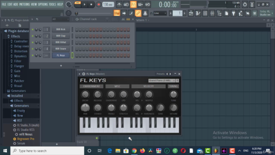Open the plugin picker plug icon
The width and height of the screenshot is (275, 155).
(x=233, y=13)
